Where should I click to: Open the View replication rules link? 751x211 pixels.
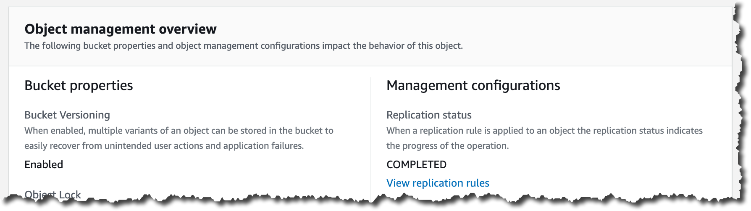pyautogui.click(x=438, y=183)
